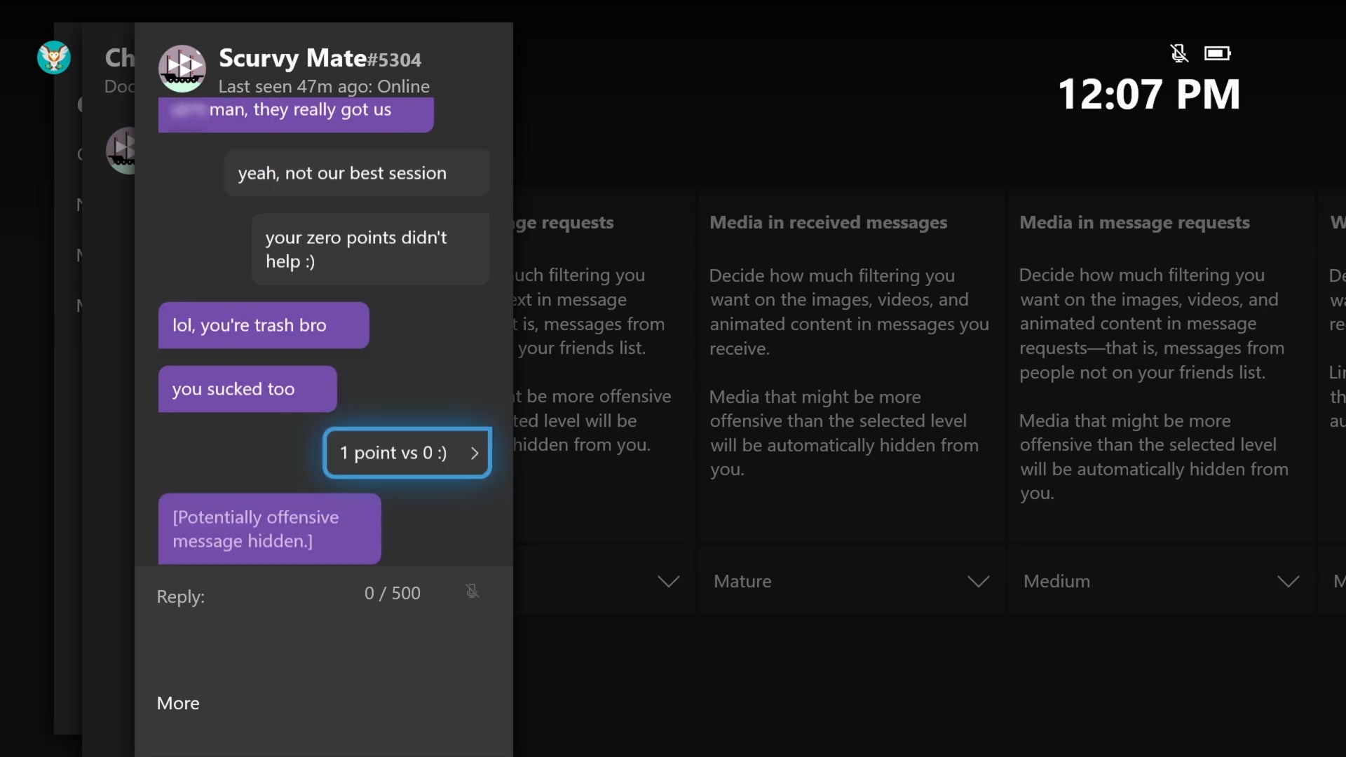
Task: Click Media in received messages heading
Action: click(x=828, y=222)
